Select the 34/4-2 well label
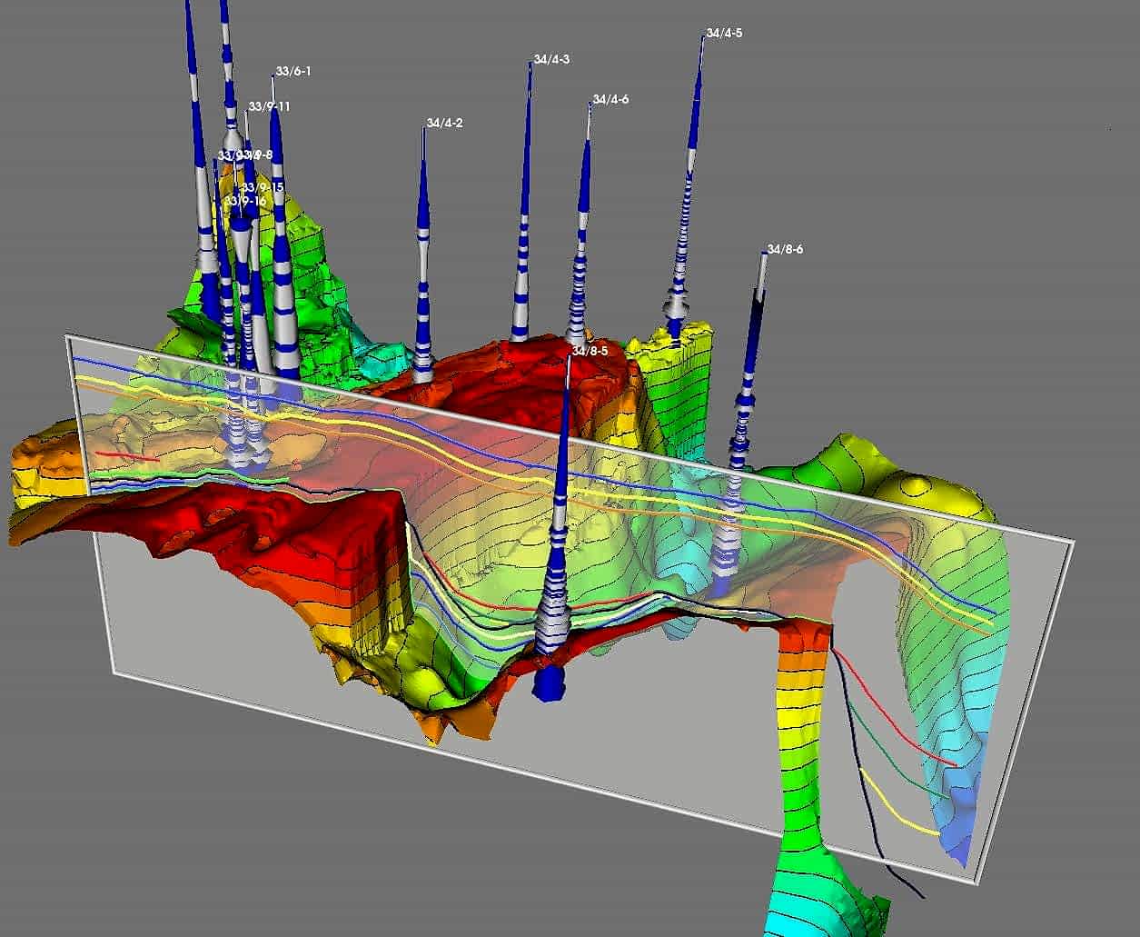1140x937 pixels. click(x=444, y=124)
